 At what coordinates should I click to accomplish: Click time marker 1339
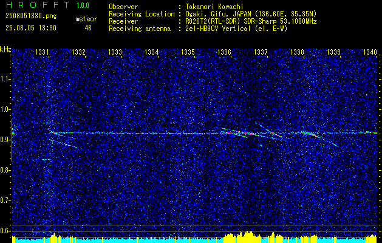333,52
